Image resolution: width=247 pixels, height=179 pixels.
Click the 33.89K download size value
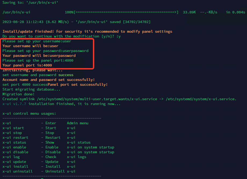tap(189, 12)
